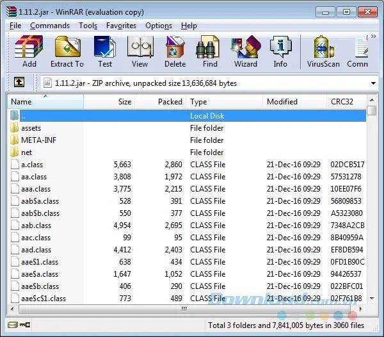Viewport: 384px width, 337px height.
Task: Maximize the WinRAR window
Action: 346,12
